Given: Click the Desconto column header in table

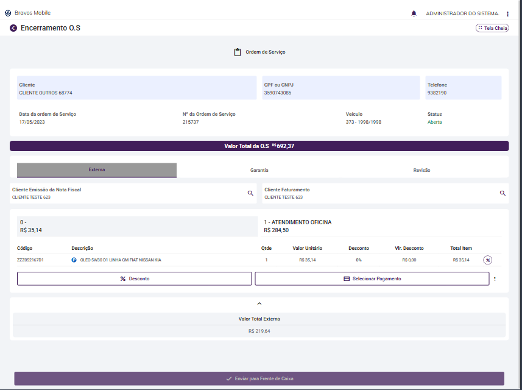Looking at the screenshot, I should pos(359,249).
